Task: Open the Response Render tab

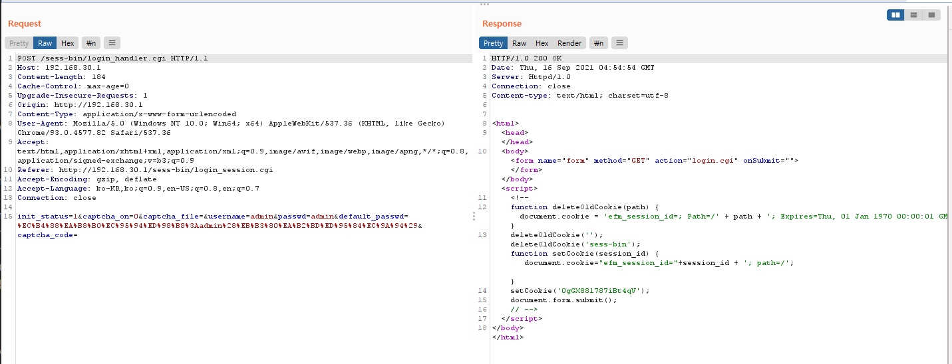Action: coord(569,43)
